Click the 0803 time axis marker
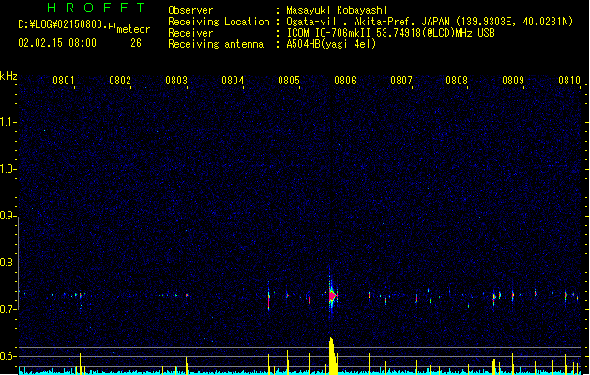The image size is (590, 375). point(176,81)
